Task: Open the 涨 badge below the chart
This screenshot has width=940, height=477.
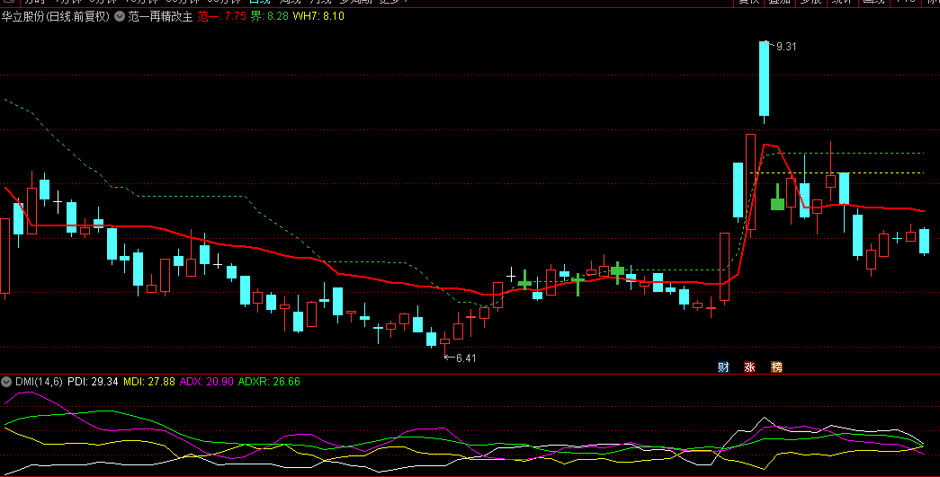Action: 750,367
